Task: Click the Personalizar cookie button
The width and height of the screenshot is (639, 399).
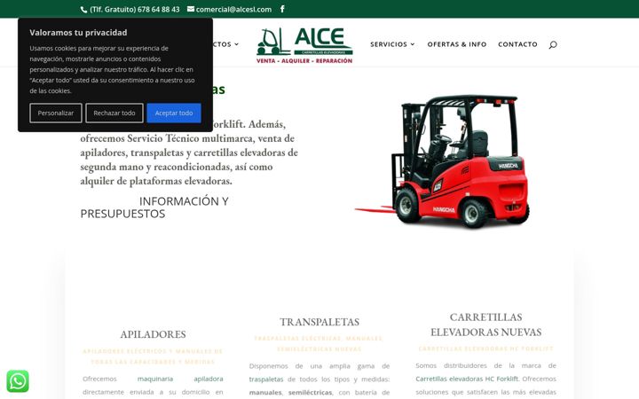Action: [x=56, y=113]
